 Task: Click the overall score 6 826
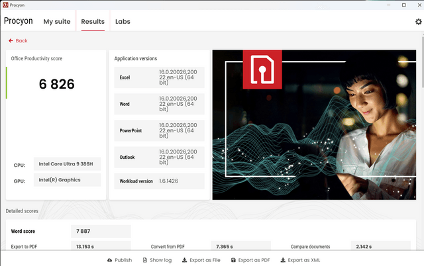point(56,84)
